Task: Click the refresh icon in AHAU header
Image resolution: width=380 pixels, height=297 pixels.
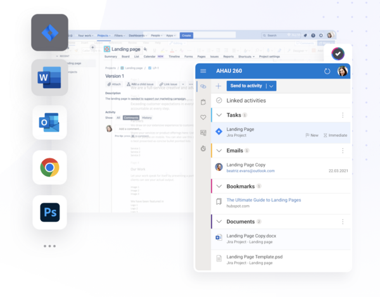Action: (x=327, y=71)
